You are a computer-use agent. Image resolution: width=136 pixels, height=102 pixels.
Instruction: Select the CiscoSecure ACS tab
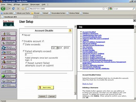[x=17, y=17]
